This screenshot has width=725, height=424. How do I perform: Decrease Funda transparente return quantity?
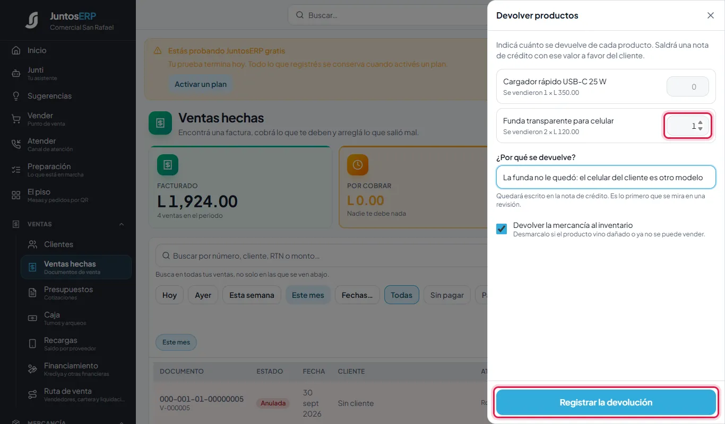(x=701, y=129)
